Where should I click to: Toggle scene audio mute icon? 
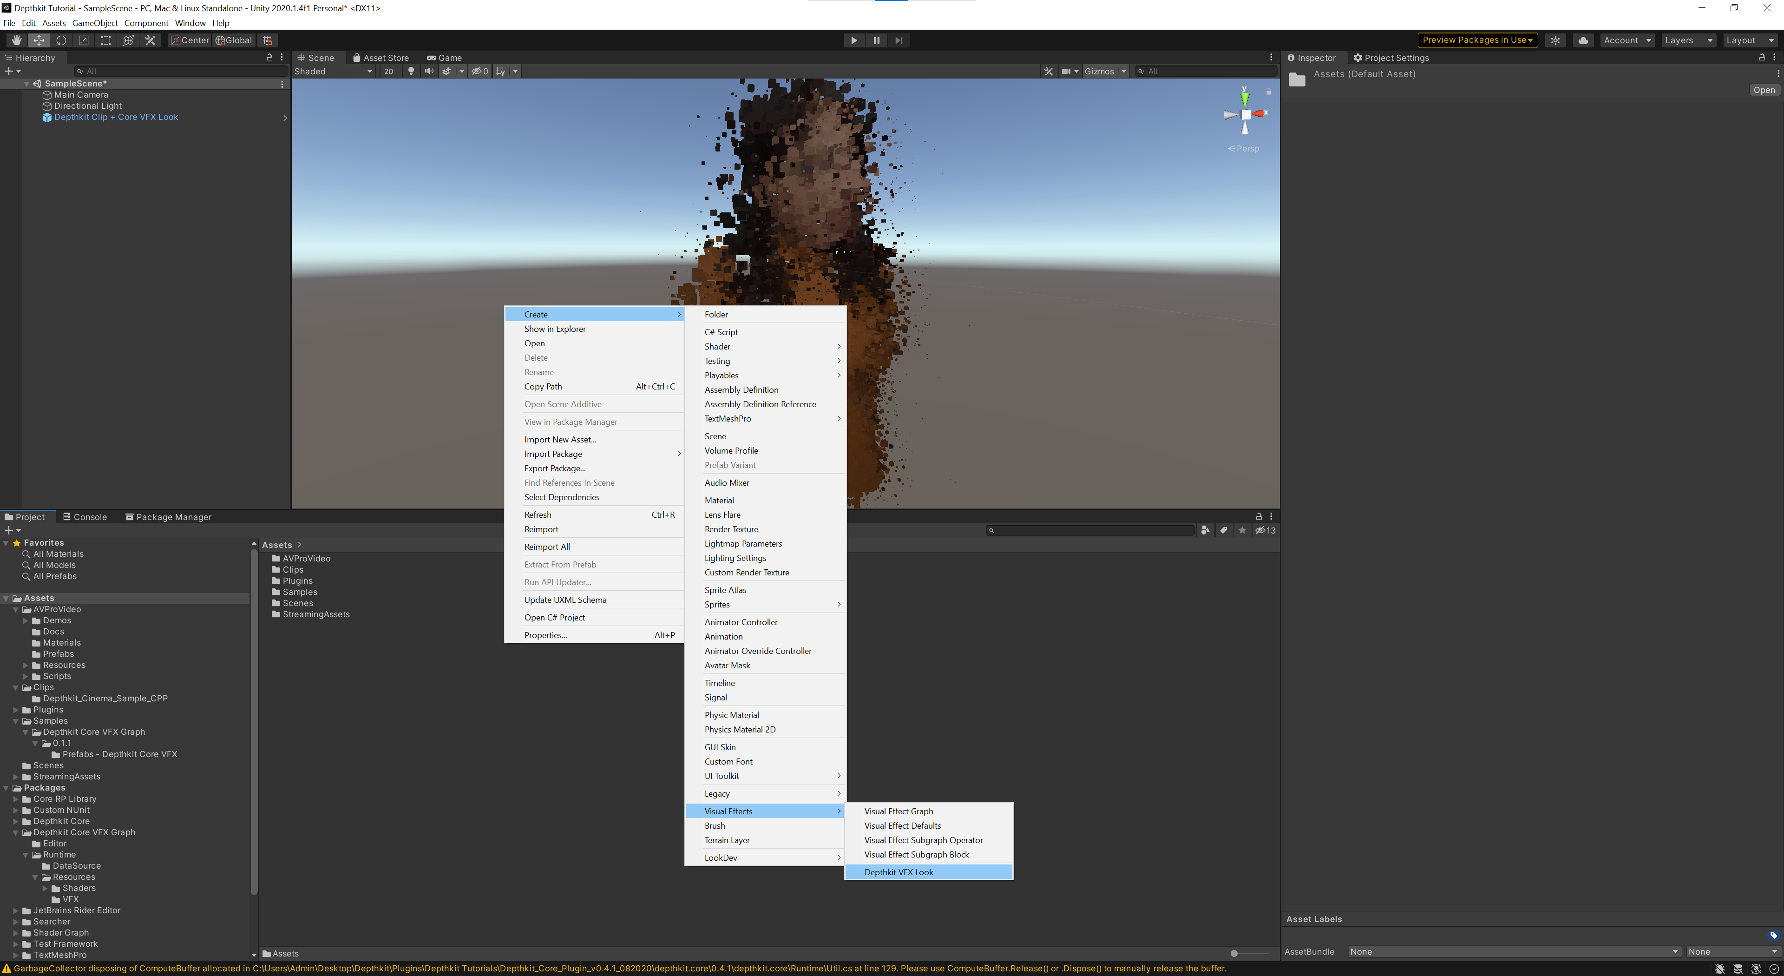tap(429, 72)
